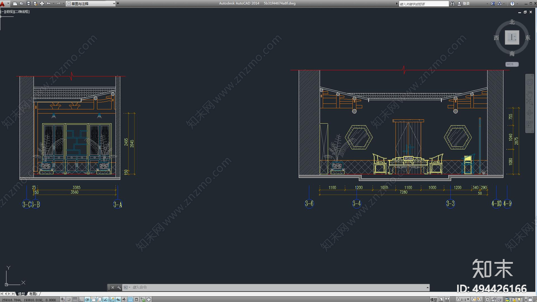
Task: Click the Plot printer icon
Action: (42, 4)
